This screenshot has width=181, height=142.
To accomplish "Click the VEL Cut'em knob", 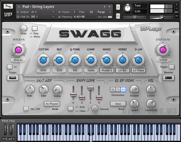I will click(151, 90).
